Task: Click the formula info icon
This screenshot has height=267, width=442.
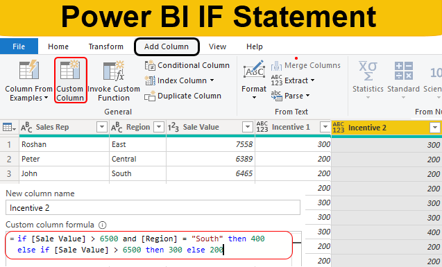Action: tap(102, 225)
